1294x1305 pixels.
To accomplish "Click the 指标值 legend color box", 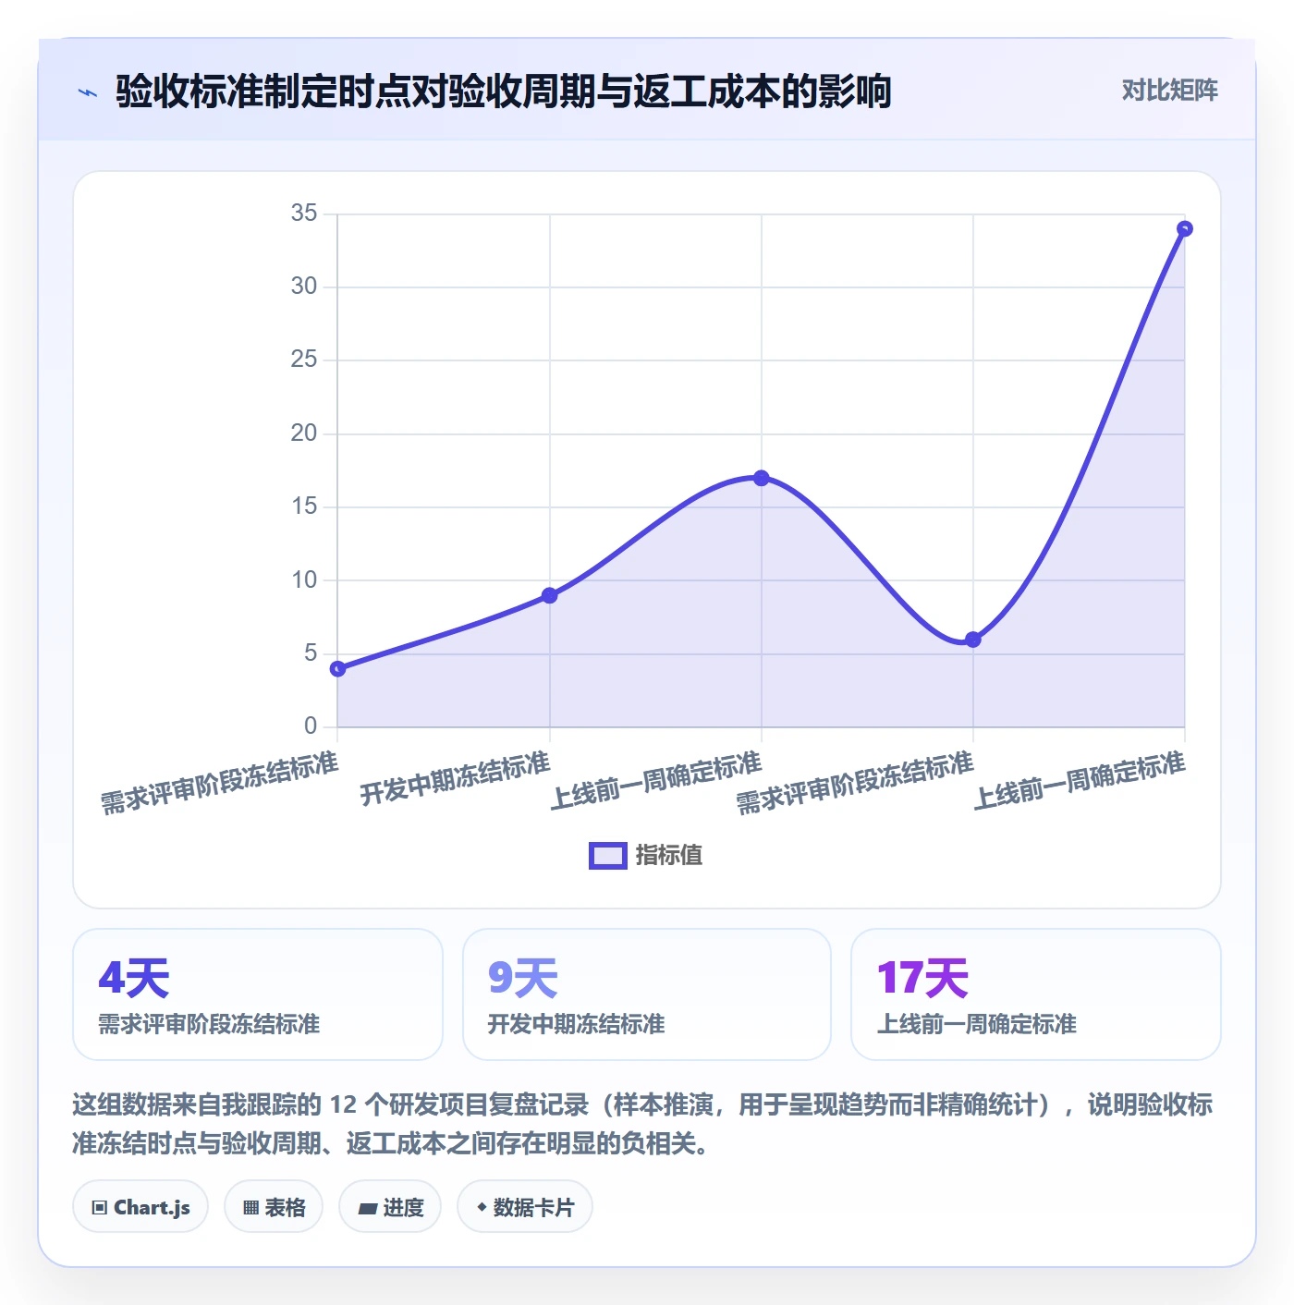I will (x=608, y=856).
